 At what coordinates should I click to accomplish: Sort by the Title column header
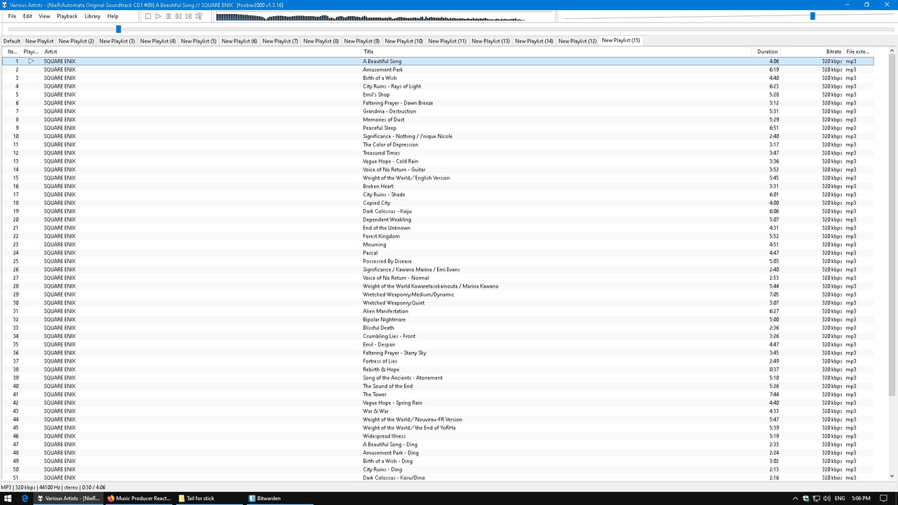click(x=557, y=51)
